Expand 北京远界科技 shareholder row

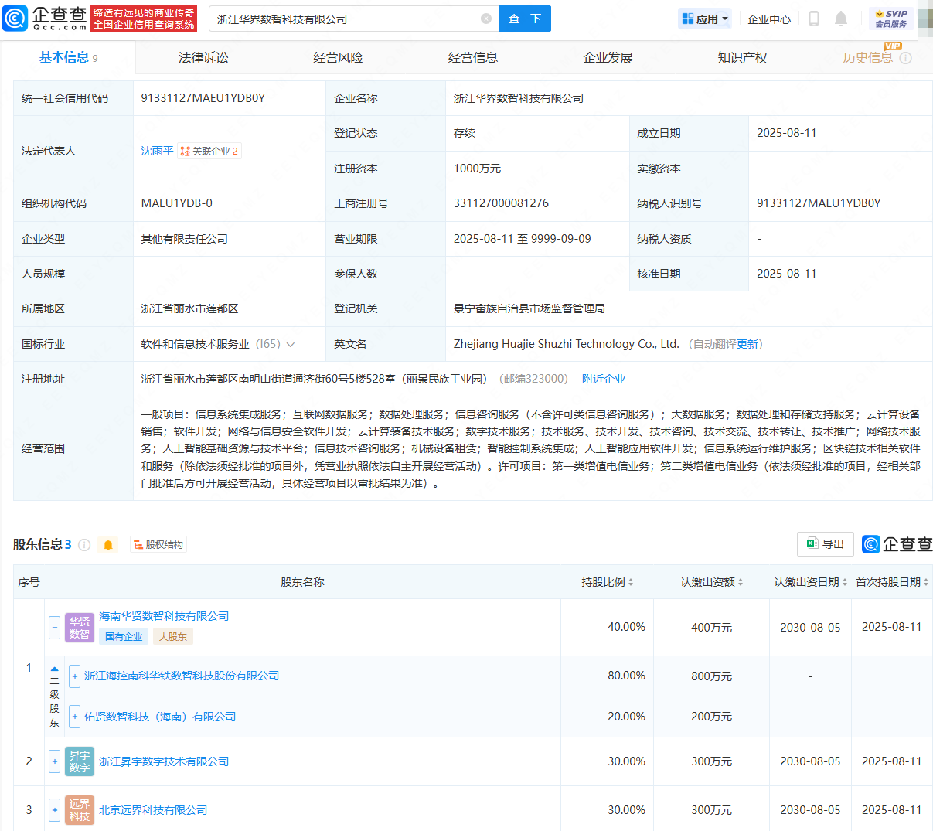54,810
